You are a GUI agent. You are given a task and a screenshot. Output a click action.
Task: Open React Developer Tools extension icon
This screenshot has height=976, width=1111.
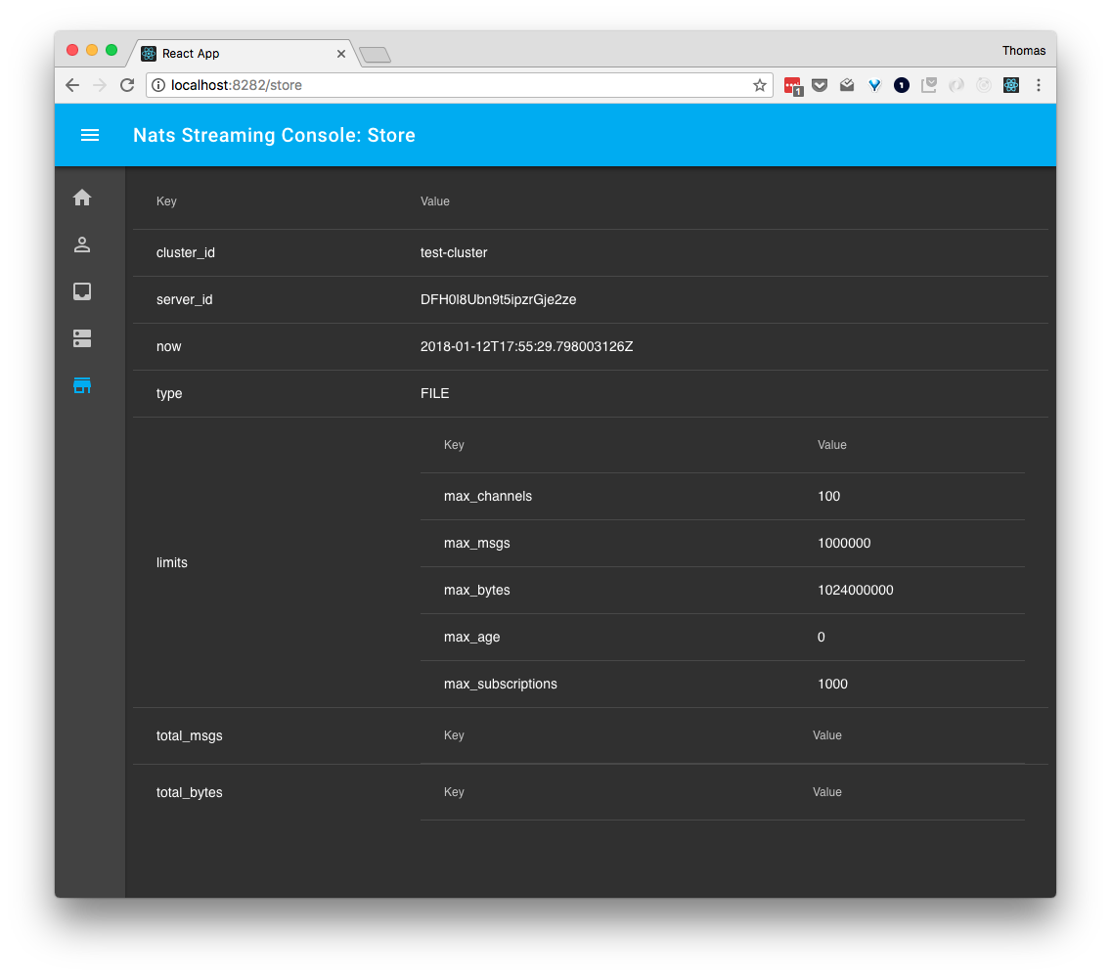1011,85
